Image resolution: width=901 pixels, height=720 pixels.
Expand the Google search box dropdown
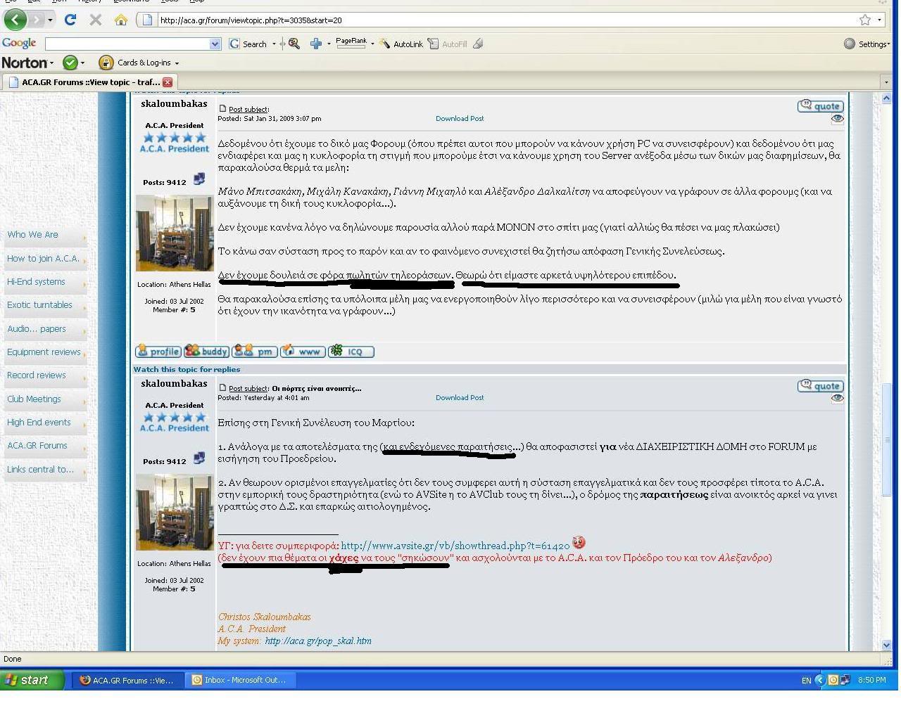[x=215, y=44]
